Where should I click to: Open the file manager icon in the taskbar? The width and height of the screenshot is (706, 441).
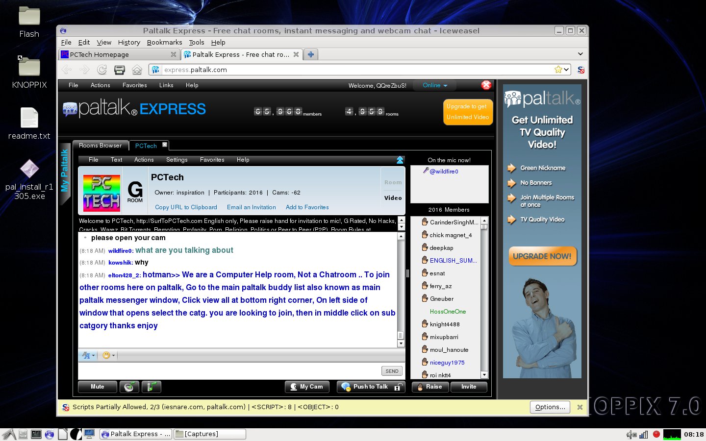point(23,434)
